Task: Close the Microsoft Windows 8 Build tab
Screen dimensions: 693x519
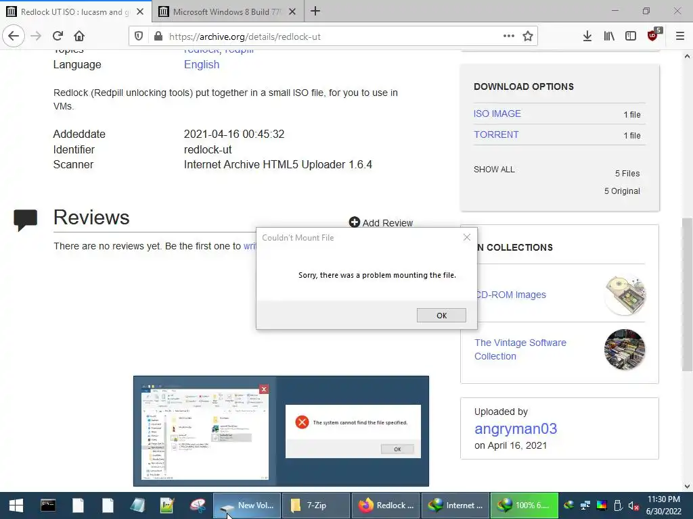Action: coord(292,12)
